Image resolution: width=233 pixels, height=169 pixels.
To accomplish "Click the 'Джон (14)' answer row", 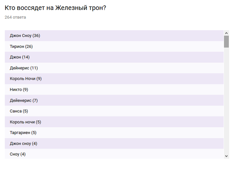I will 114,57.
